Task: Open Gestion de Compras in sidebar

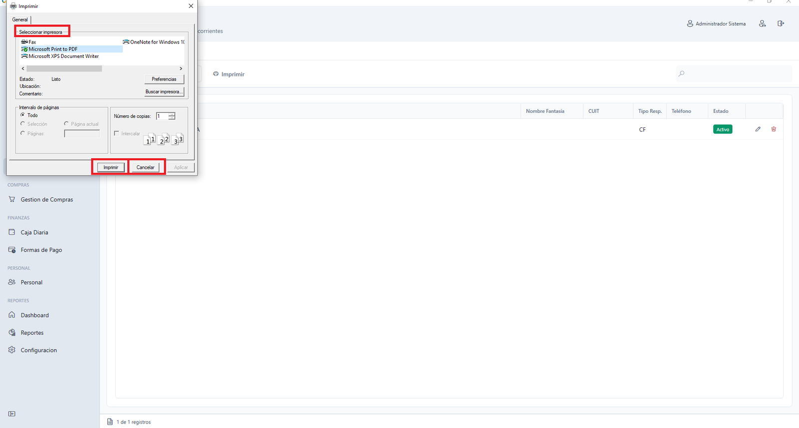Action: pos(47,199)
